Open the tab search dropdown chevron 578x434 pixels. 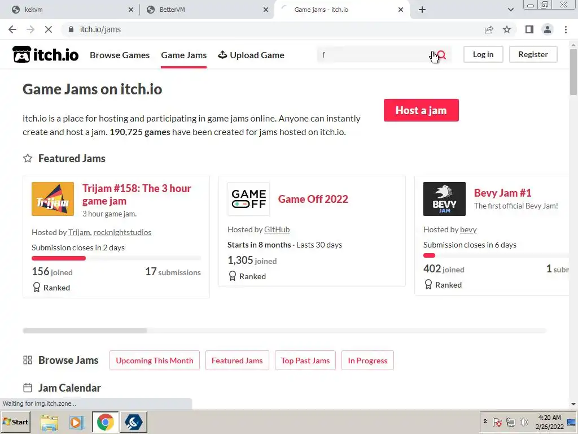[510, 10]
